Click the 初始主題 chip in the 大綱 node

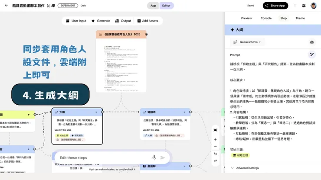(x=62, y=135)
